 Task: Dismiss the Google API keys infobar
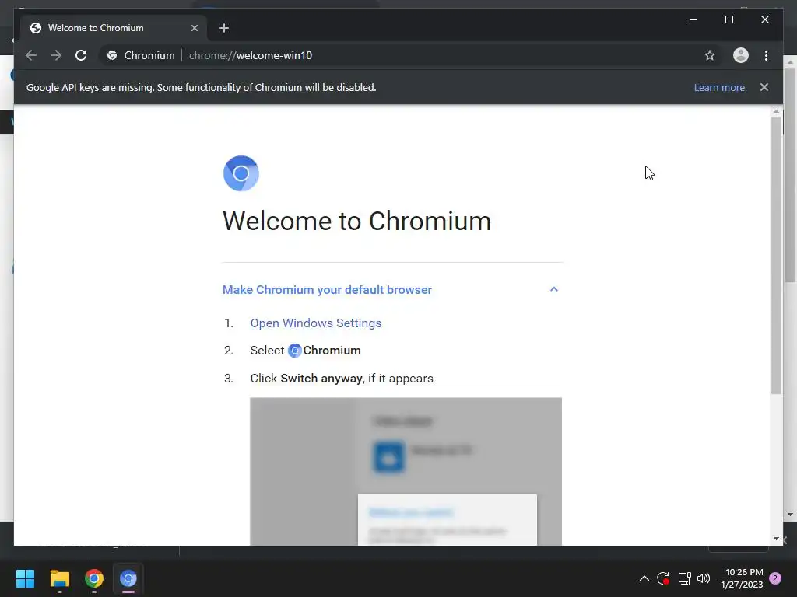coord(764,87)
